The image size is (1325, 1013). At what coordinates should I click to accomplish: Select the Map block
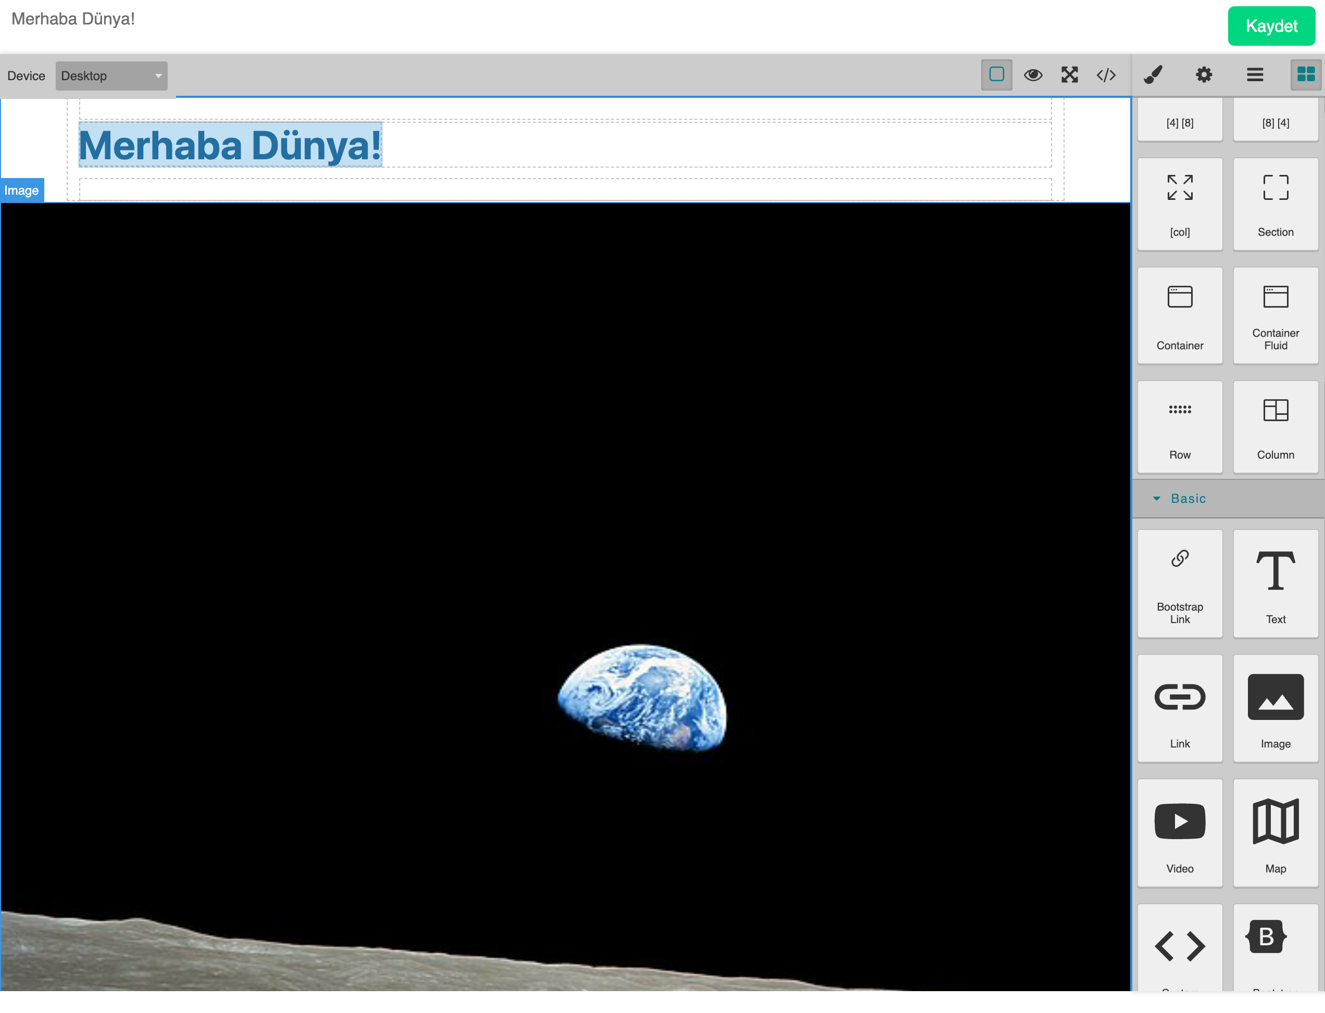coord(1275,833)
